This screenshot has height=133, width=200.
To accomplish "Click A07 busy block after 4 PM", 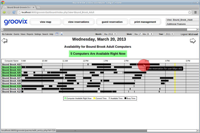I will click(166, 78).
